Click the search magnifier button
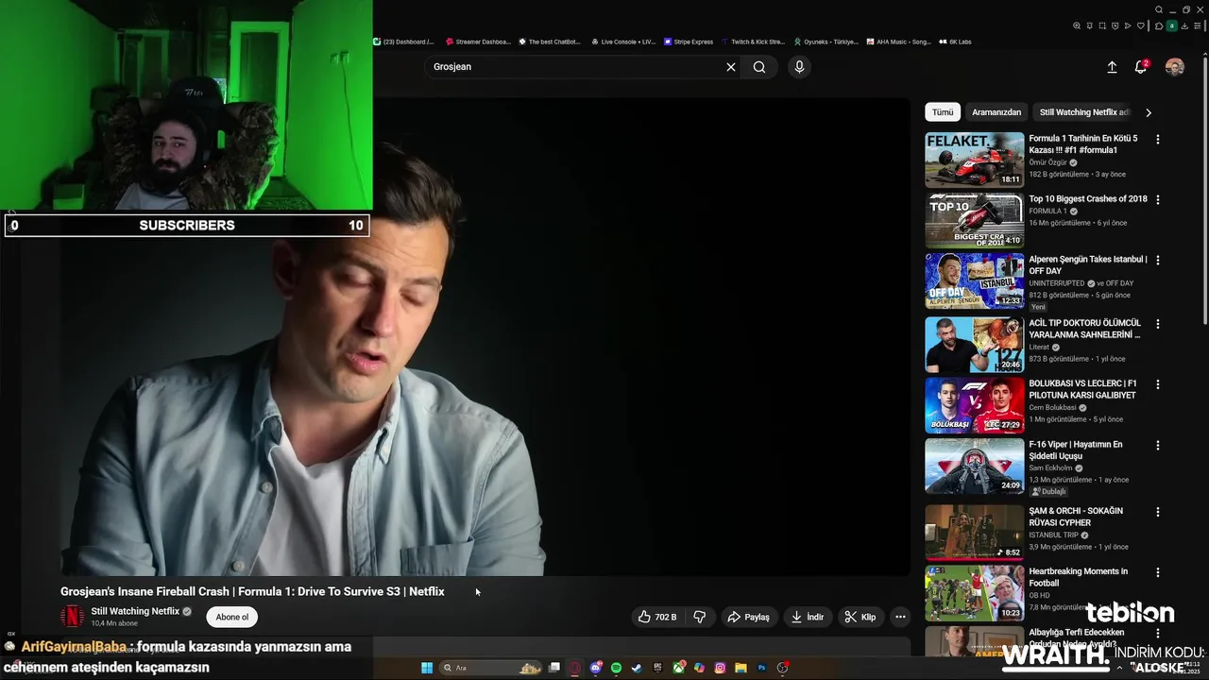The width and height of the screenshot is (1209, 680). click(759, 67)
